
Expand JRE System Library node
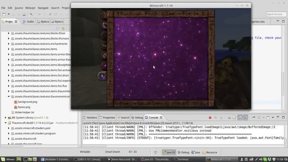[5, 117]
